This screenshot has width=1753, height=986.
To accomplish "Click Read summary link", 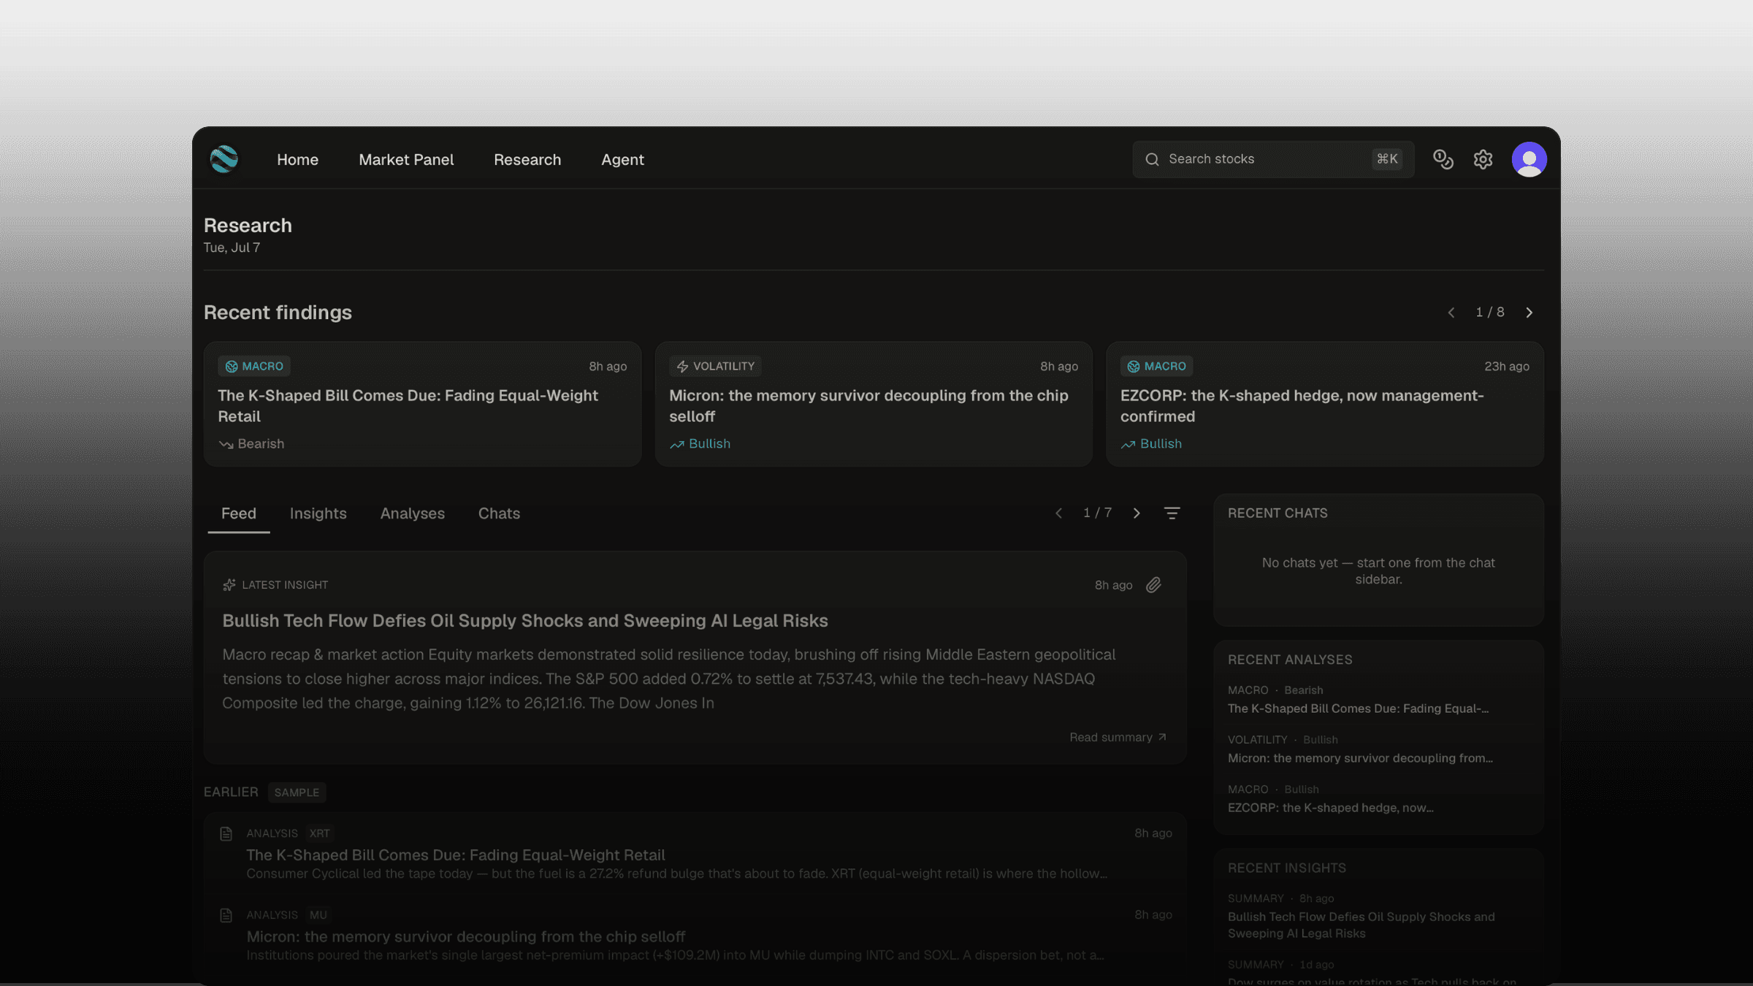I will coord(1118,738).
